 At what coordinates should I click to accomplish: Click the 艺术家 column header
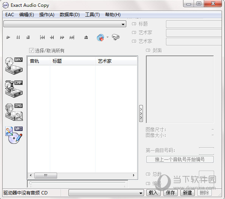(116, 61)
